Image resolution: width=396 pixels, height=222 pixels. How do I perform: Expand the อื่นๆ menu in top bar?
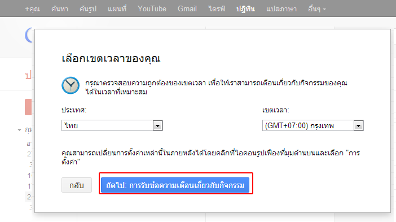point(316,9)
